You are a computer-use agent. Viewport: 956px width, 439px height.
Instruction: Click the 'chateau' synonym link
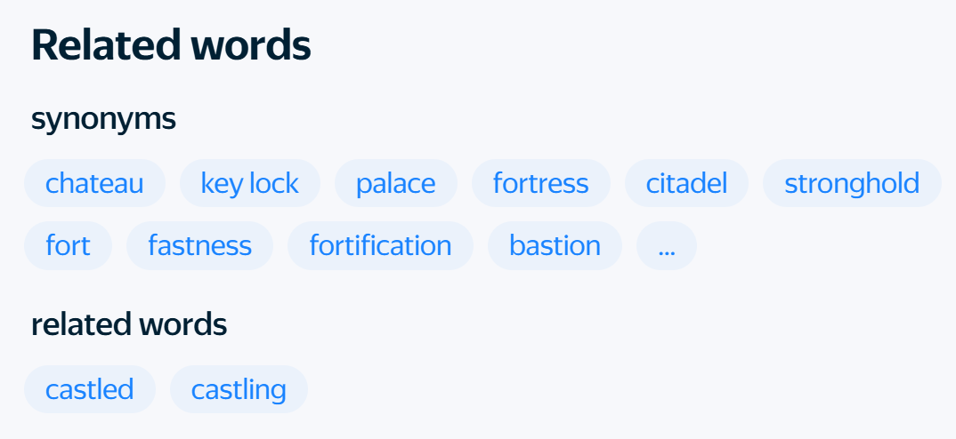tap(94, 184)
